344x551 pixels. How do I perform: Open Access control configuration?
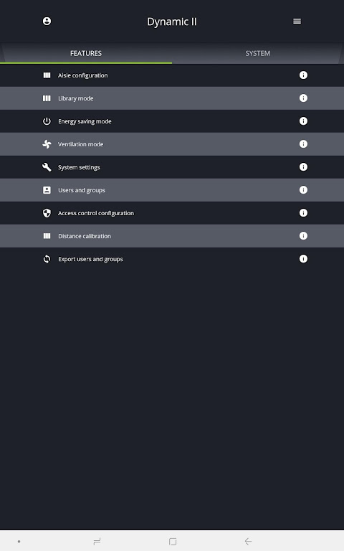[172, 213]
